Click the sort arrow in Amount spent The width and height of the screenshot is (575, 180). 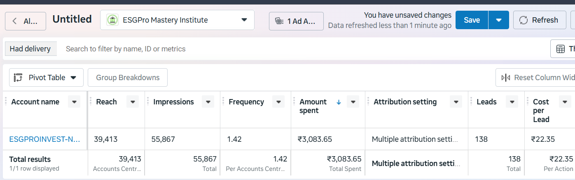(x=339, y=102)
